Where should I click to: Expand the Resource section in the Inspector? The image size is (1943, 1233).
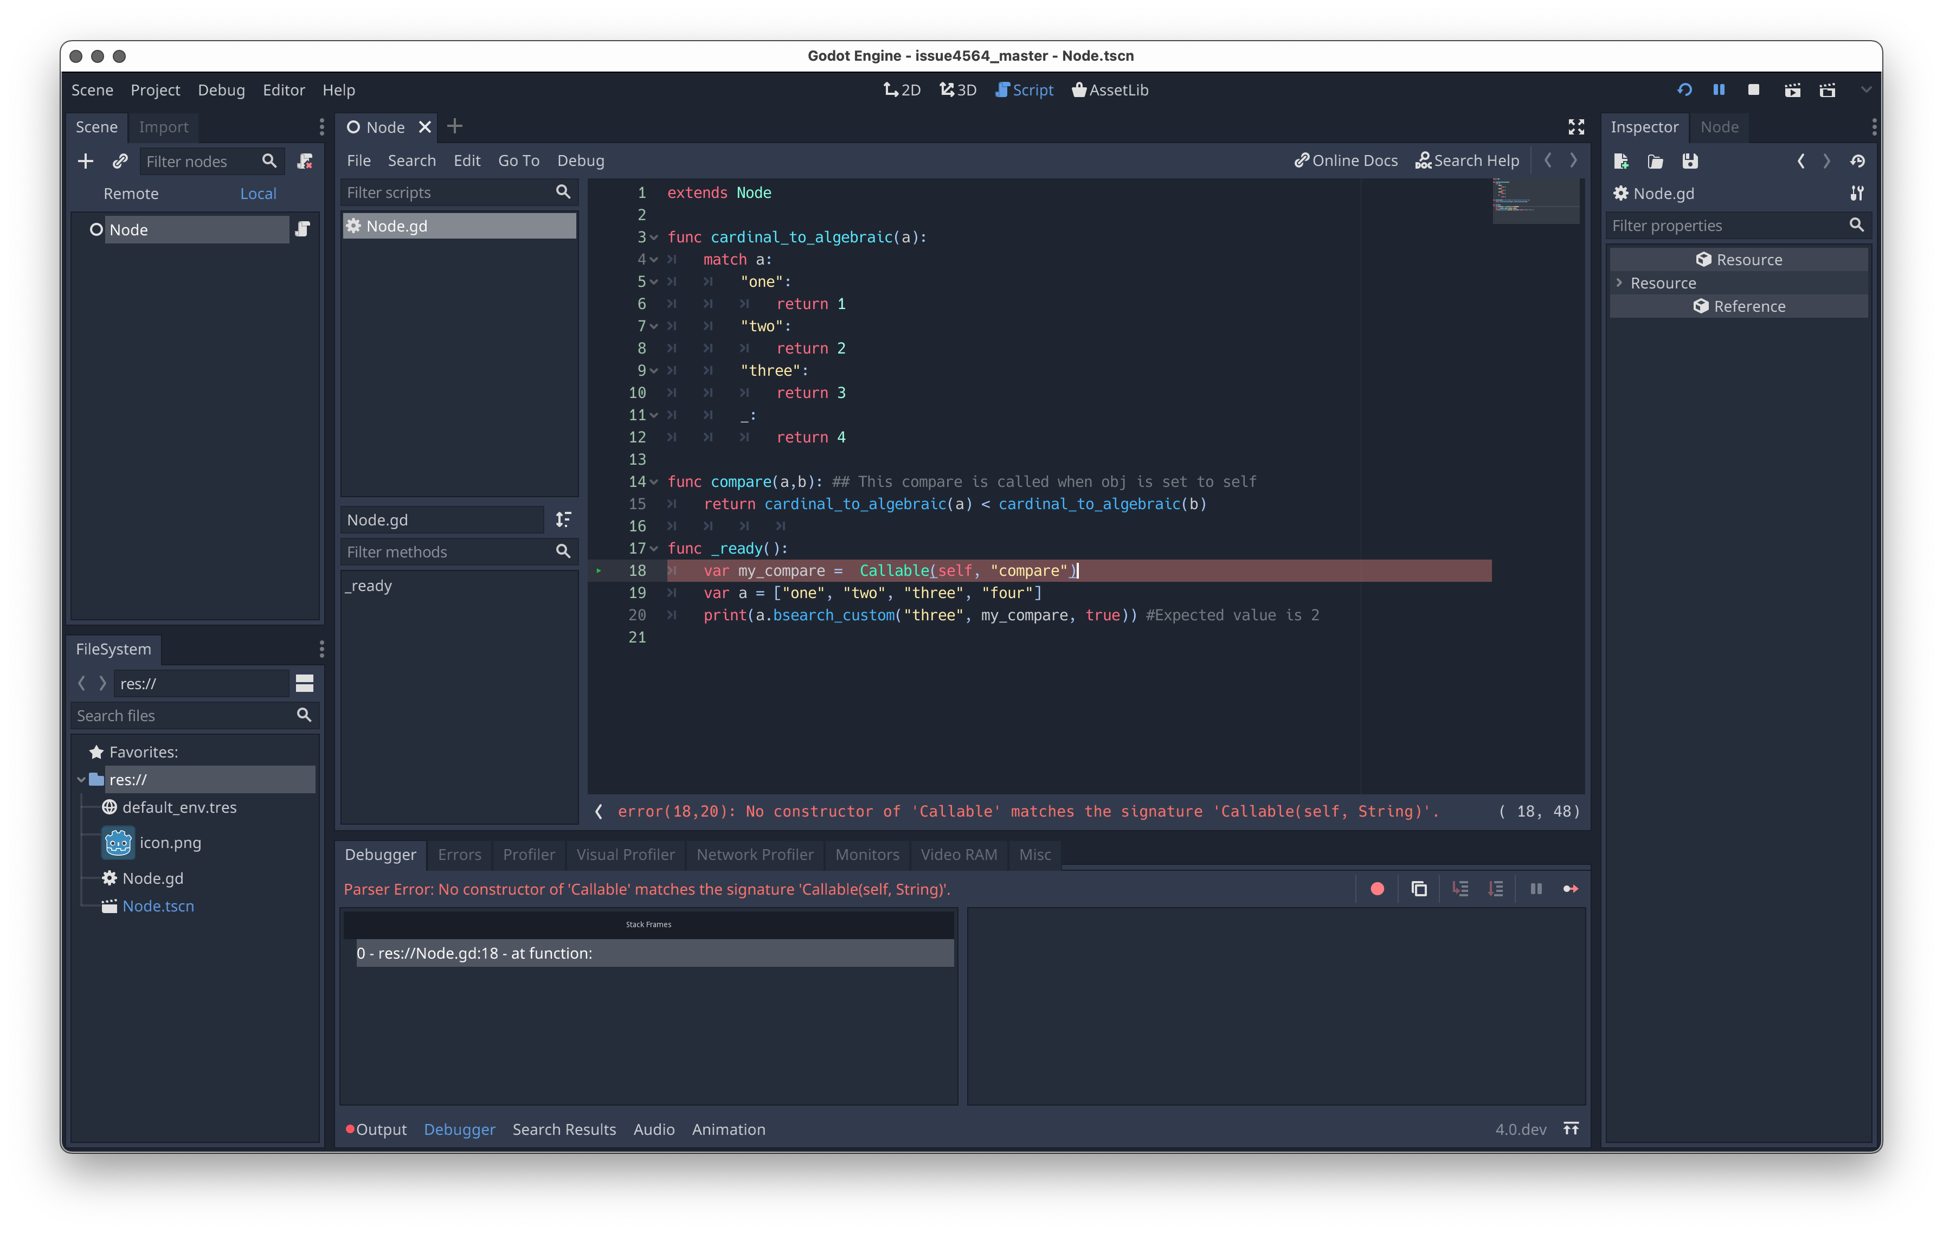coord(1619,282)
